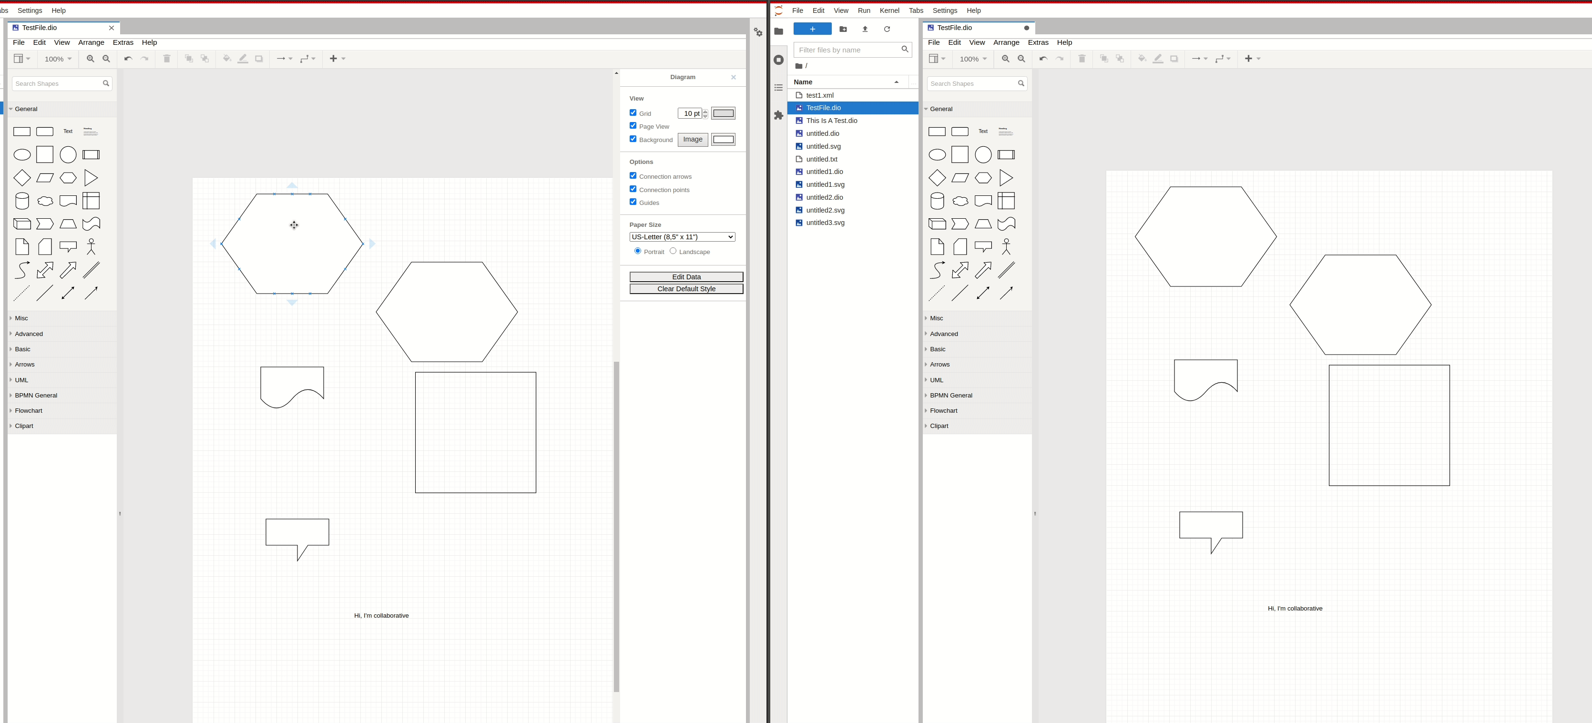Screen dimensions: 1592x723
Task: Select callout shape in right shapes palette
Action: (983, 246)
